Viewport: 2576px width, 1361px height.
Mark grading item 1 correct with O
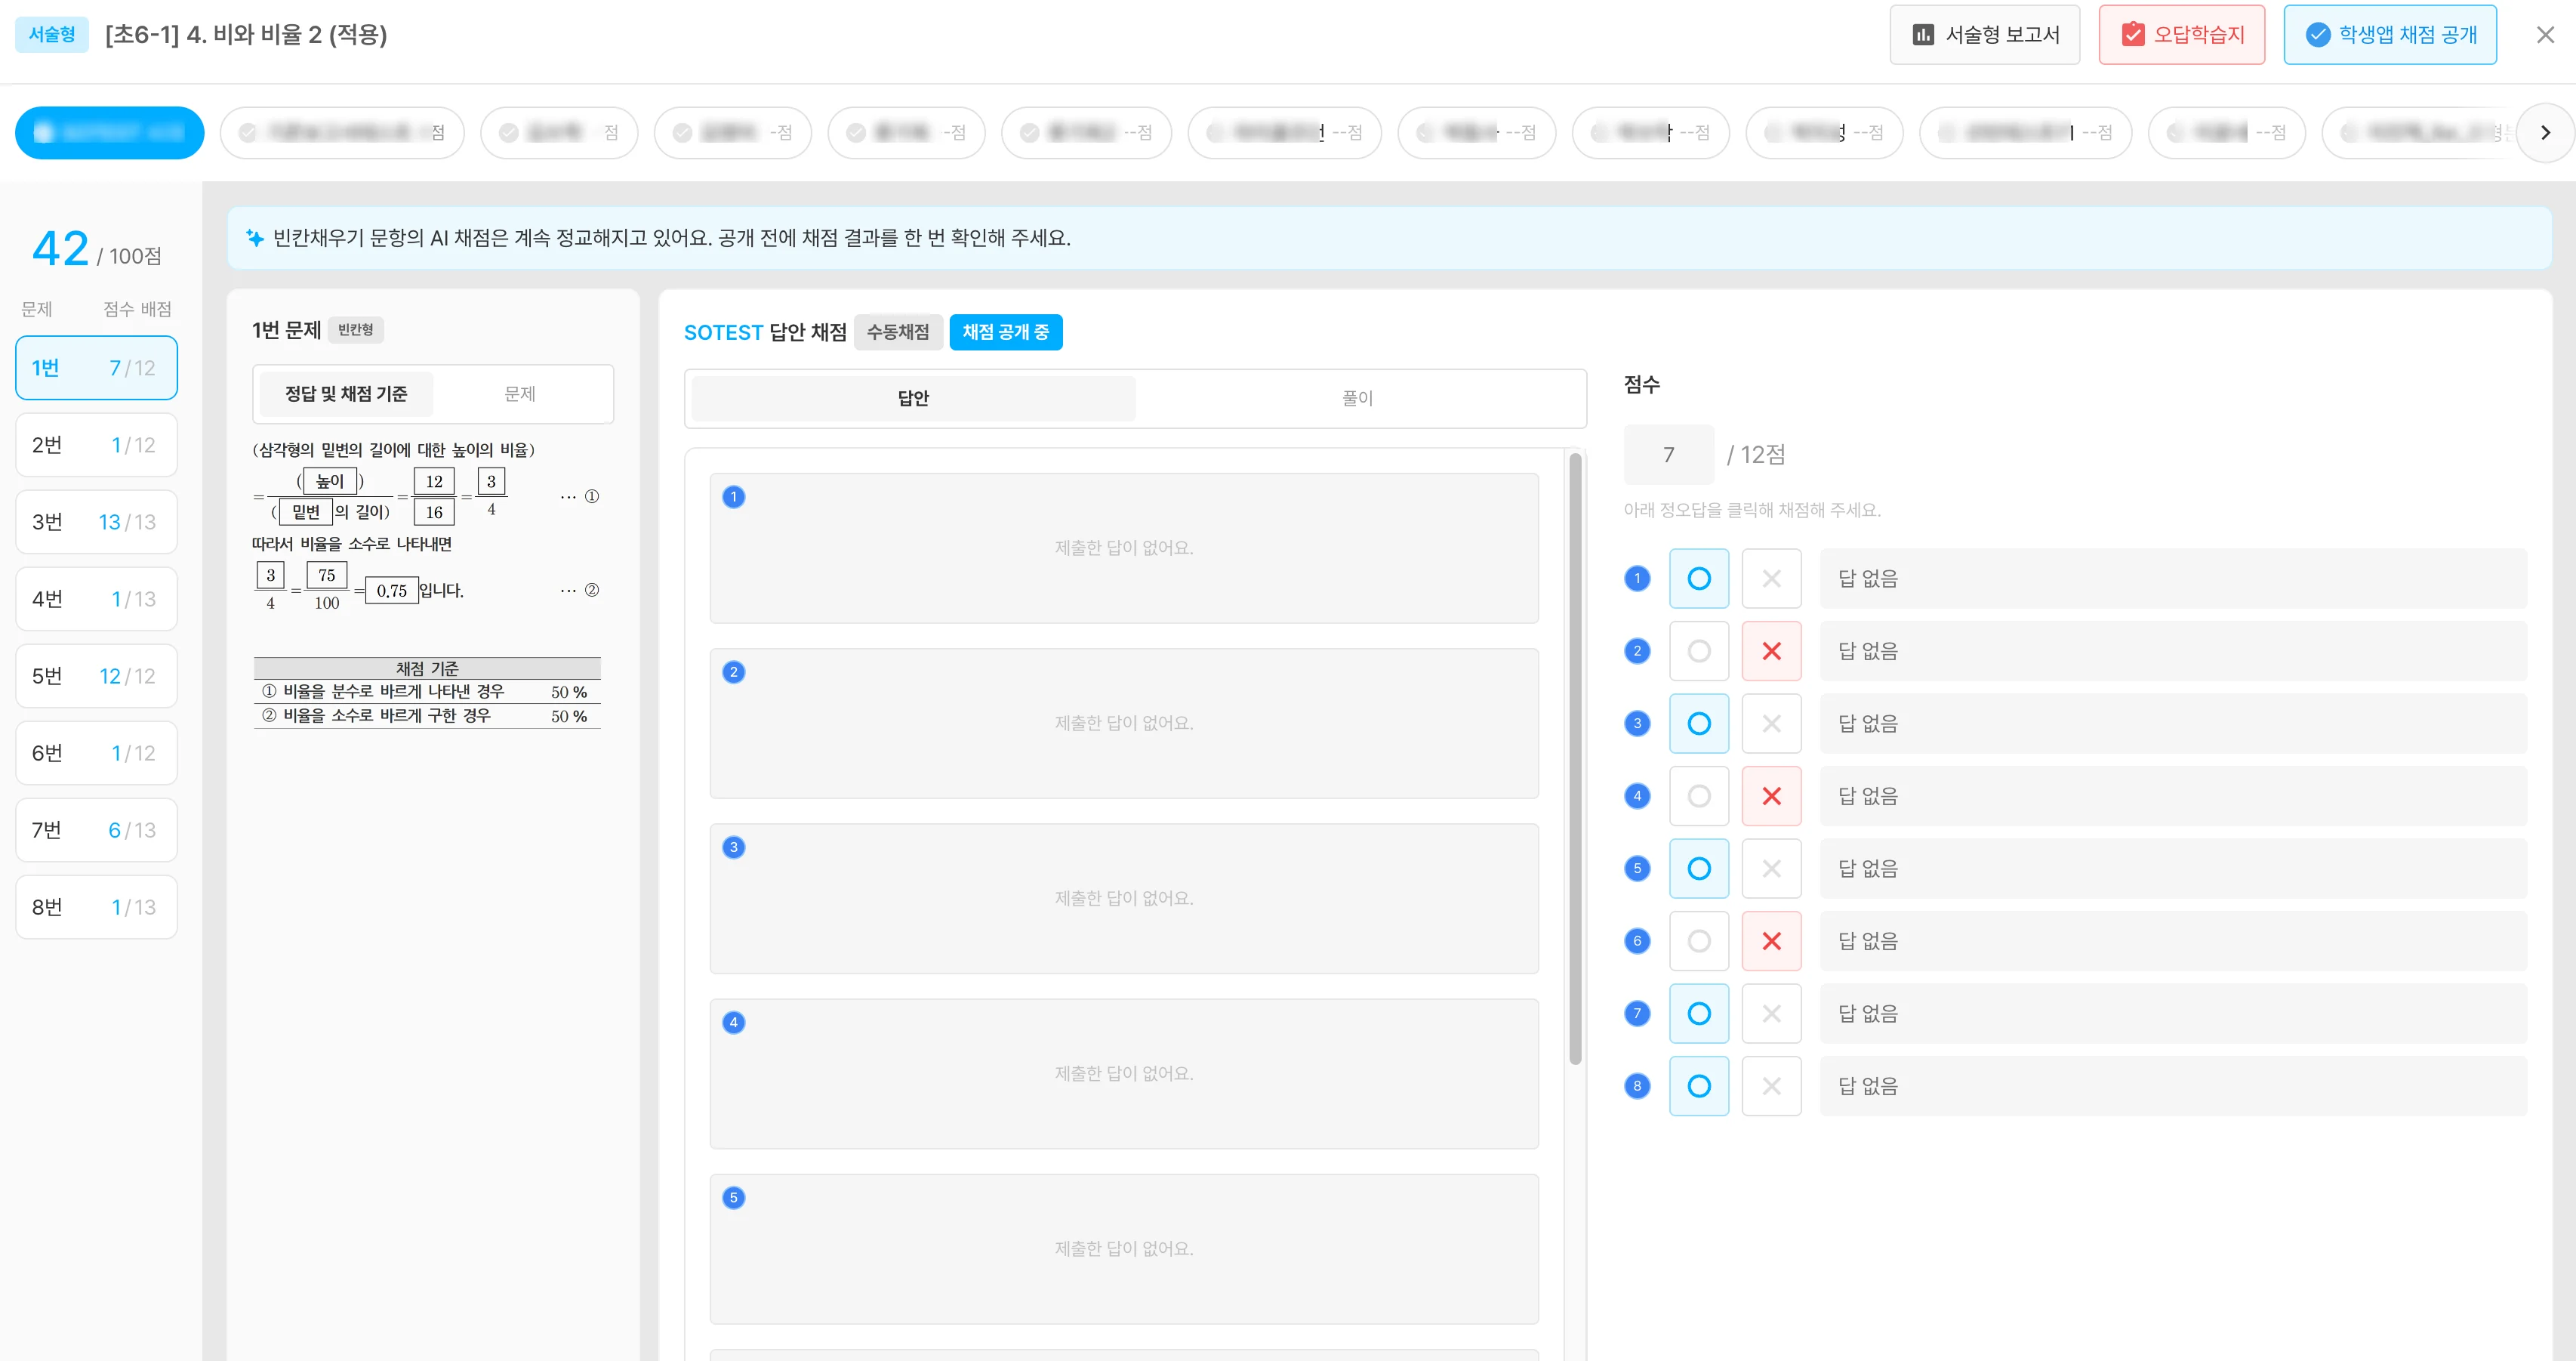click(1698, 579)
